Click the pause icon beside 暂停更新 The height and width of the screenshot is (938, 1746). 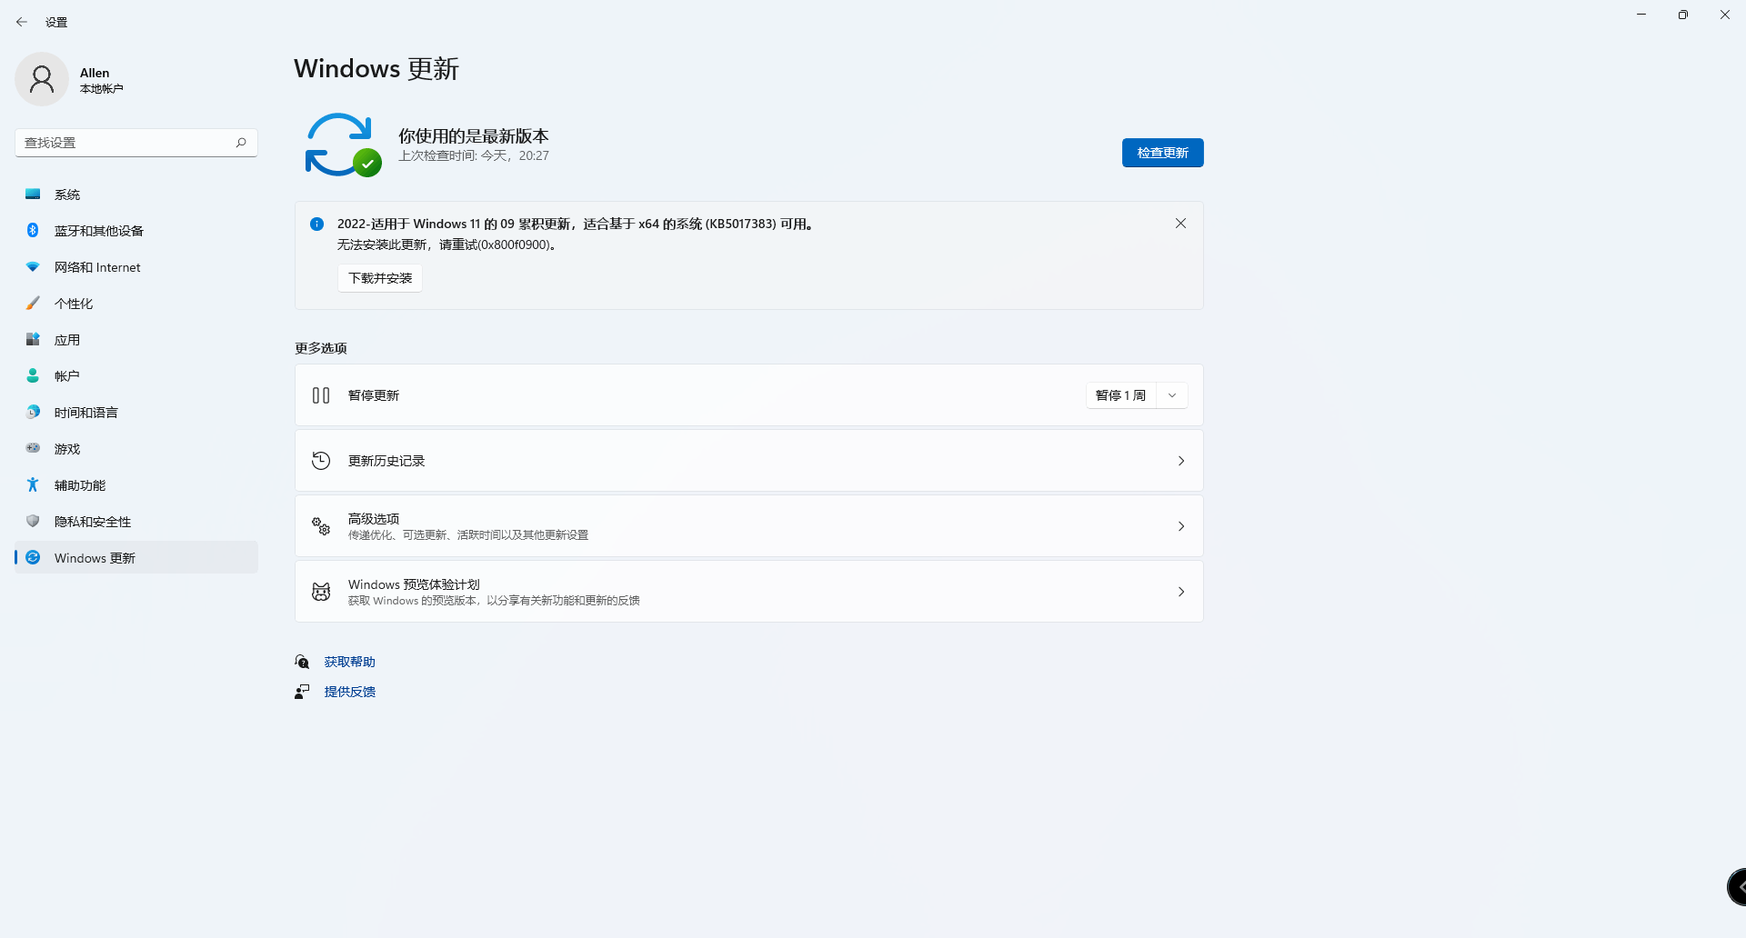click(321, 395)
